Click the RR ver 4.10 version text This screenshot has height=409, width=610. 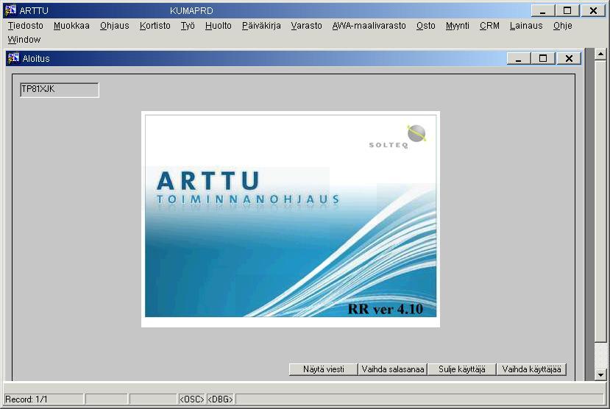click(385, 309)
